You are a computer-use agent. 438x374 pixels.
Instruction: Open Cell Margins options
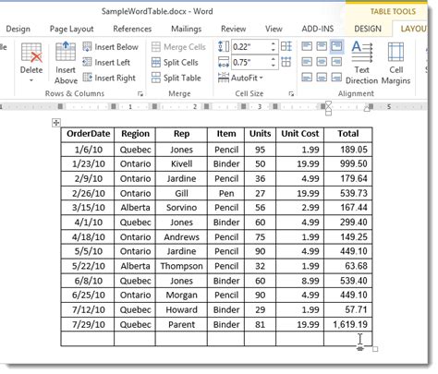pos(396,63)
